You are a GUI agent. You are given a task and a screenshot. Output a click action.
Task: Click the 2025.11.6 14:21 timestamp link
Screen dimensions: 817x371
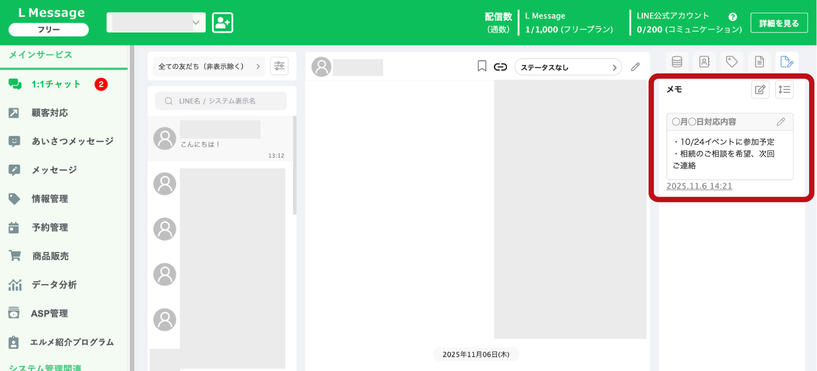pyautogui.click(x=699, y=186)
